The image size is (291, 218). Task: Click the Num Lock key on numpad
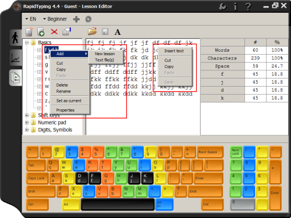236,152
